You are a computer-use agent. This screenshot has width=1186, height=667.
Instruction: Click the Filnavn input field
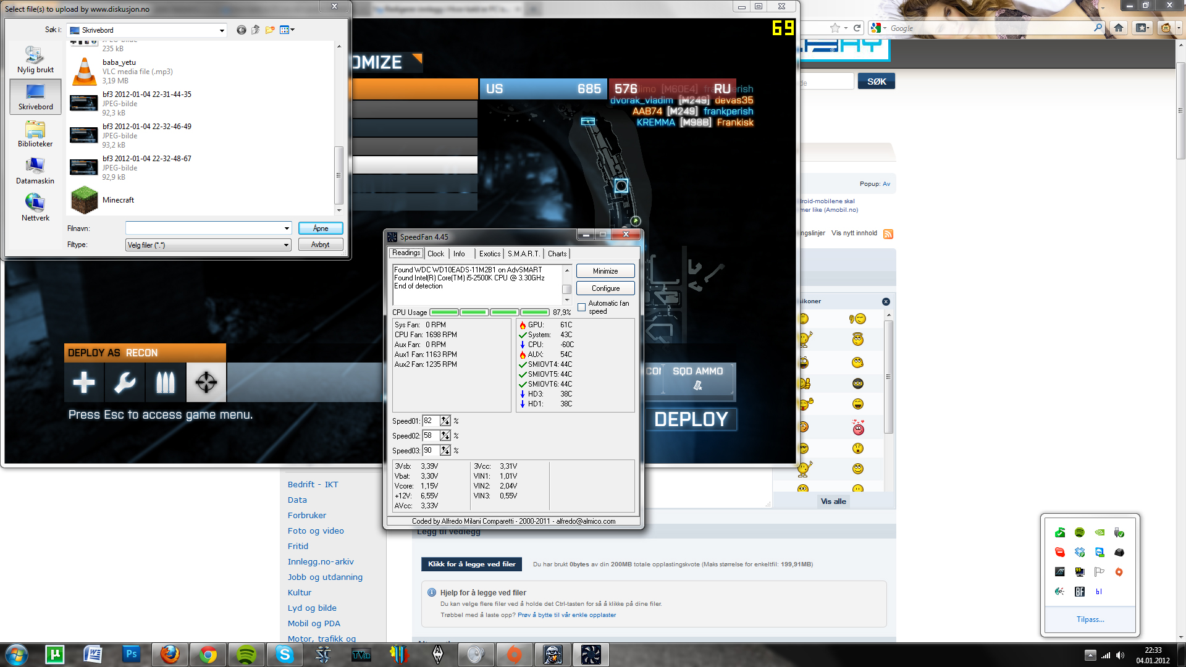204,229
